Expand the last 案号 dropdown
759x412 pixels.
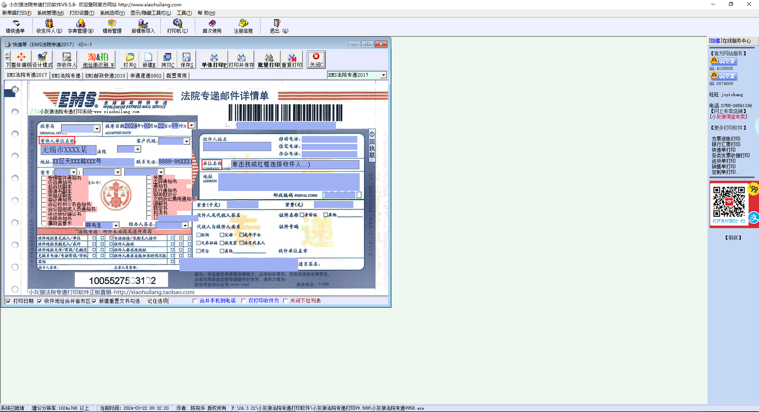click(161, 172)
